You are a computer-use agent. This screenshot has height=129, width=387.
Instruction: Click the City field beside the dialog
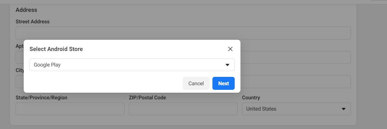295,81
